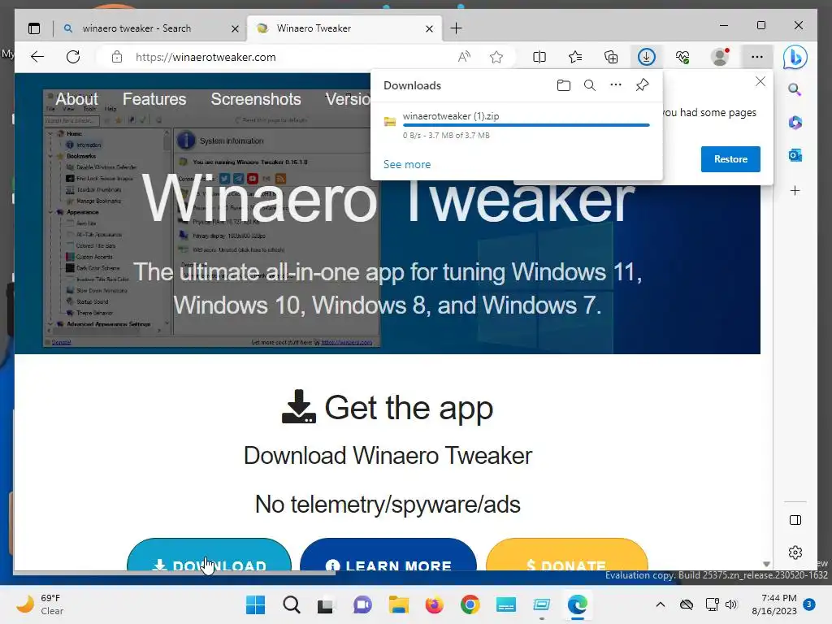Open Outlook sidebar icon
Viewport: 832px width, 624px height.
pyautogui.click(x=795, y=155)
